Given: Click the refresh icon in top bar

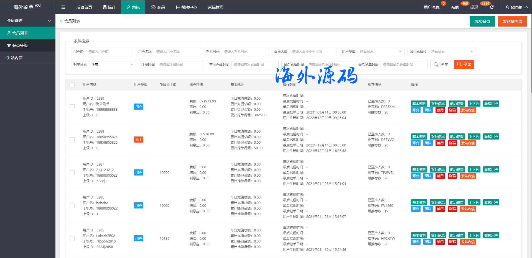Looking at the screenshot, I should [x=492, y=7].
